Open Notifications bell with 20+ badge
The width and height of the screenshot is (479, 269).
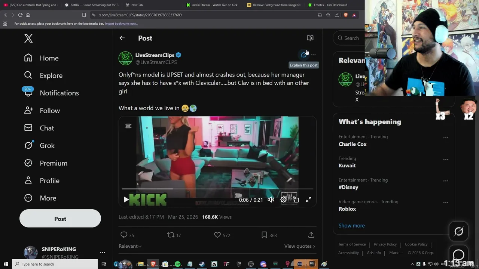coord(28,92)
